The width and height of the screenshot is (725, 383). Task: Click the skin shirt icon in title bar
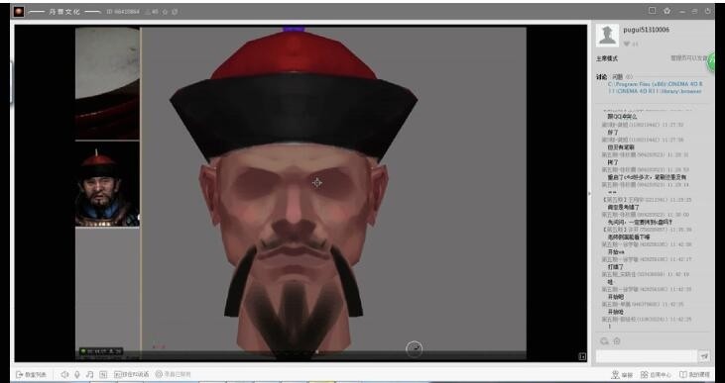pyautogui.click(x=666, y=11)
